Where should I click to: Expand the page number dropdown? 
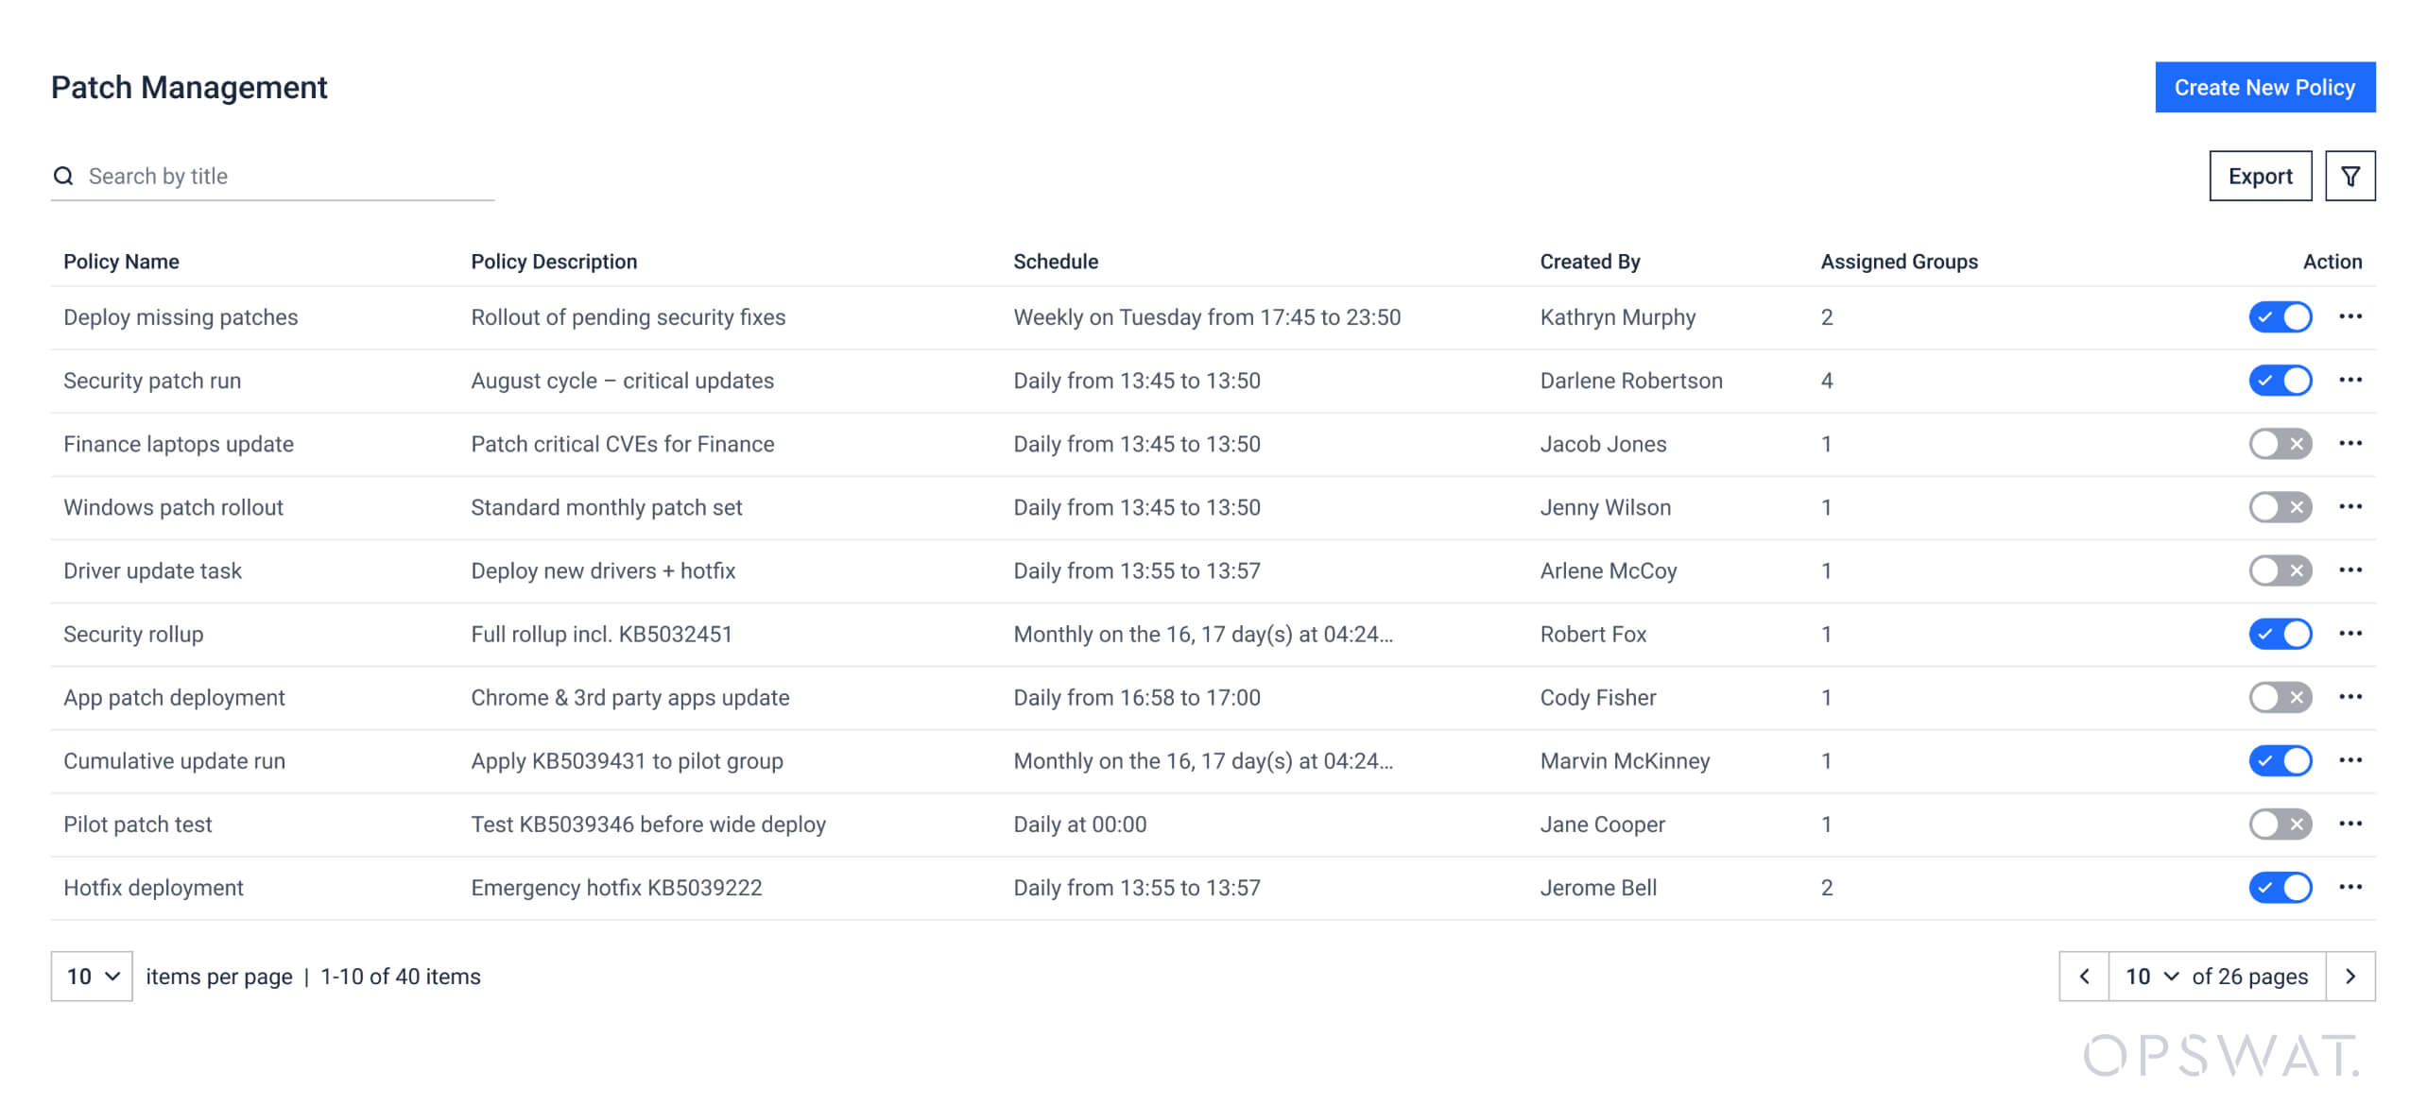coord(2152,976)
